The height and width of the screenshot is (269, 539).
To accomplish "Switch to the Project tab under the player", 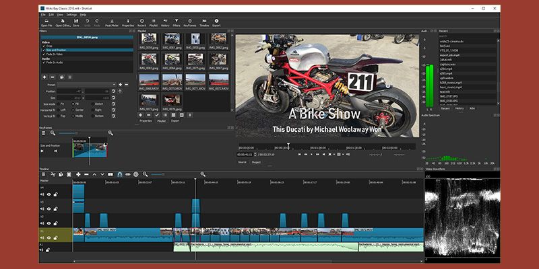I will pyautogui.click(x=257, y=162).
